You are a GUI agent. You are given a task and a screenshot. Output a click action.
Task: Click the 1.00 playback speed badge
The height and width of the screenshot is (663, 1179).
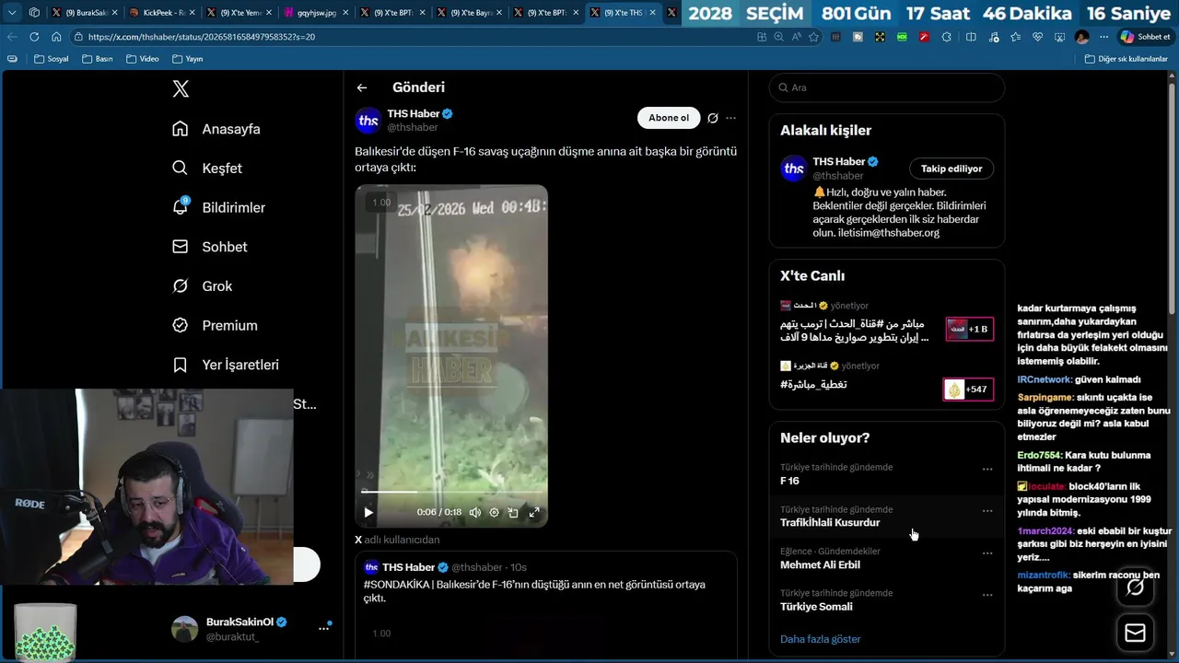coord(381,203)
